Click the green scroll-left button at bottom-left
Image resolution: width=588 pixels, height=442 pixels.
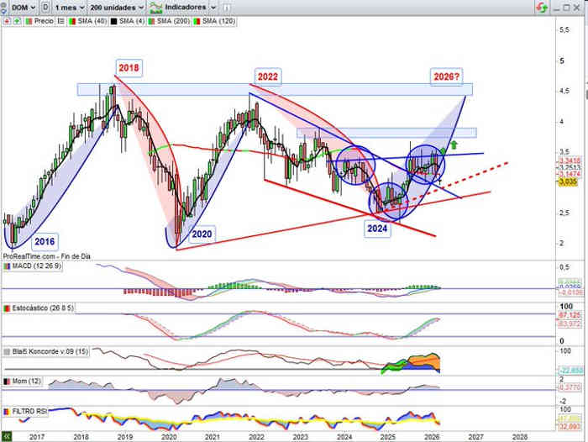click(x=6, y=437)
